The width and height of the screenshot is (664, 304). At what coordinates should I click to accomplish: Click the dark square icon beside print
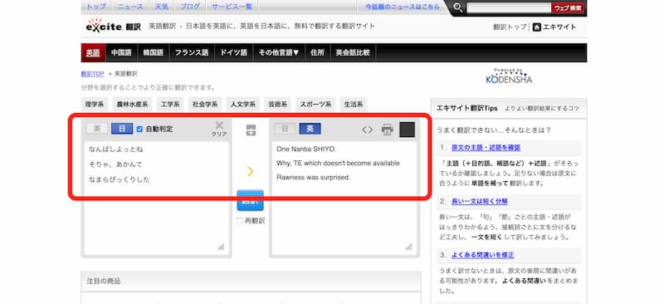click(407, 130)
